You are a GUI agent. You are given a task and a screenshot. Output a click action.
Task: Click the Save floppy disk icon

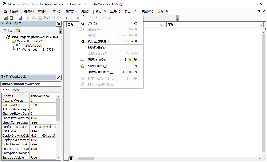[x=20, y=18]
